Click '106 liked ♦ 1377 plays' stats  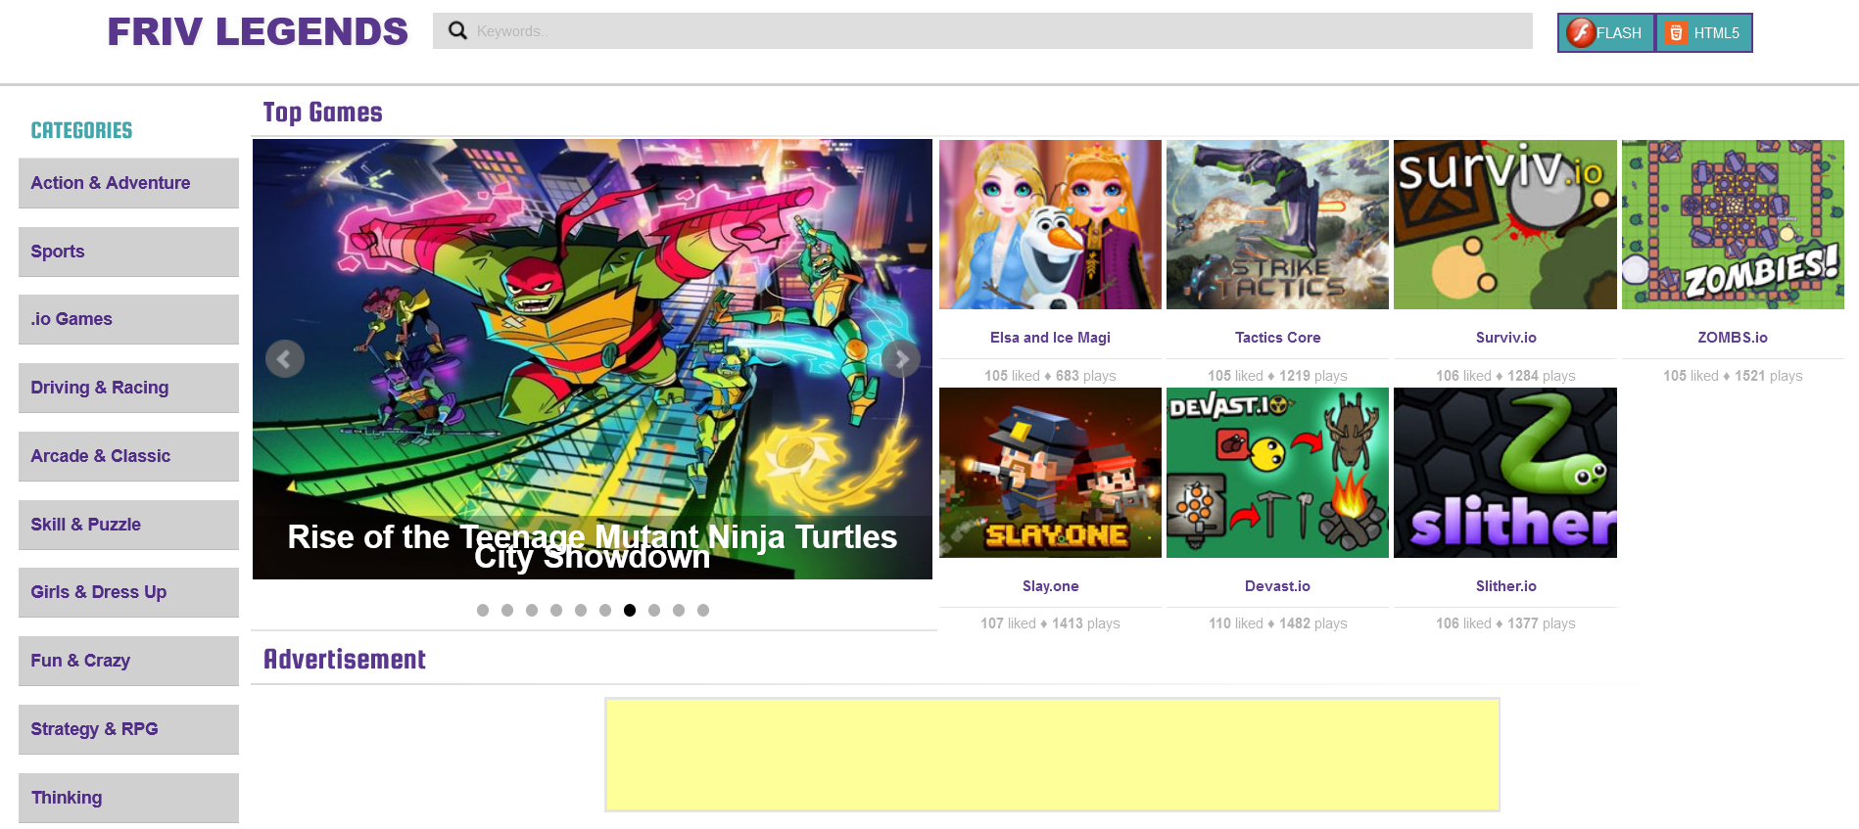coord(1505,623)
